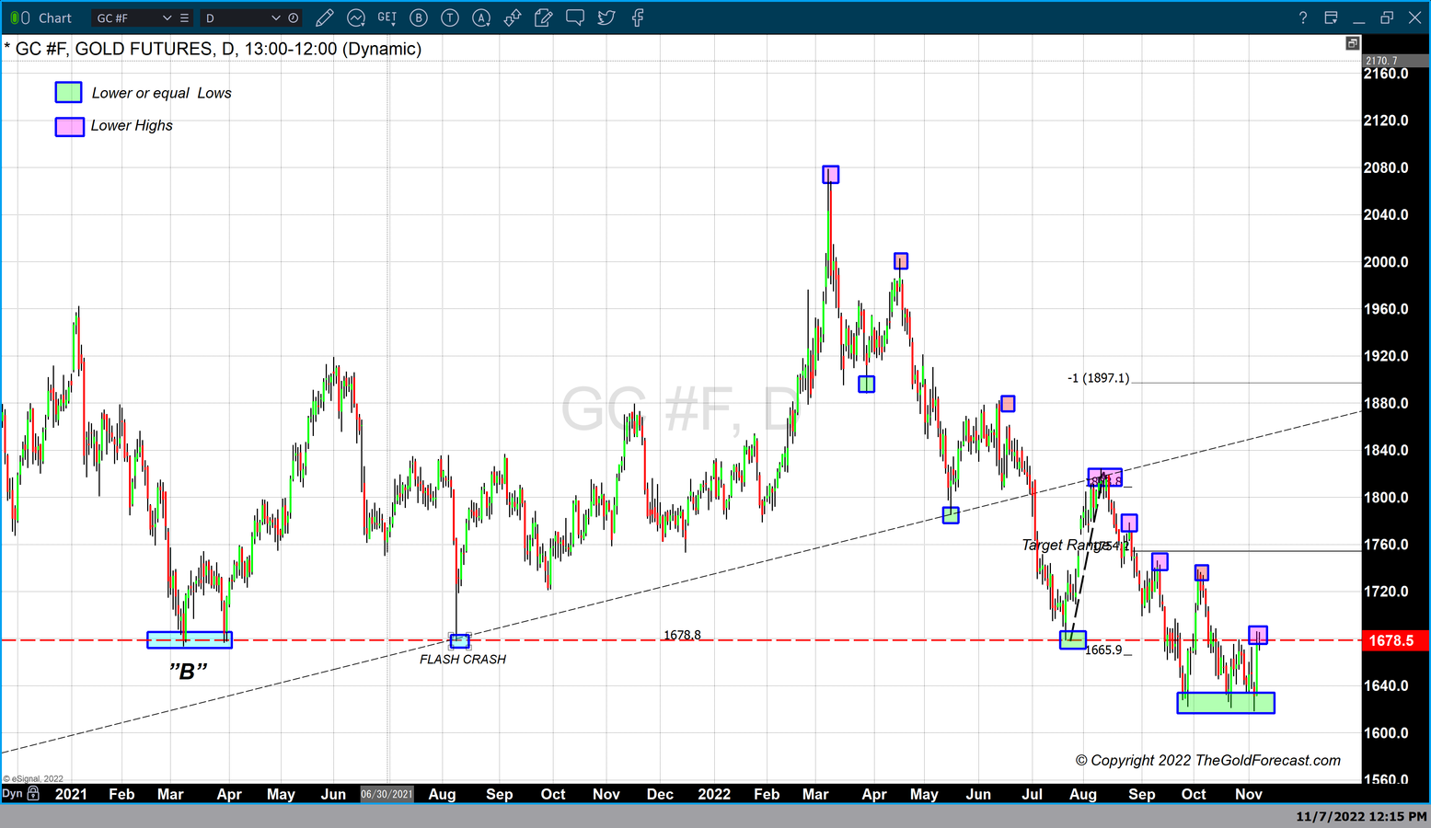Open the help question mark

(1302, 17)
